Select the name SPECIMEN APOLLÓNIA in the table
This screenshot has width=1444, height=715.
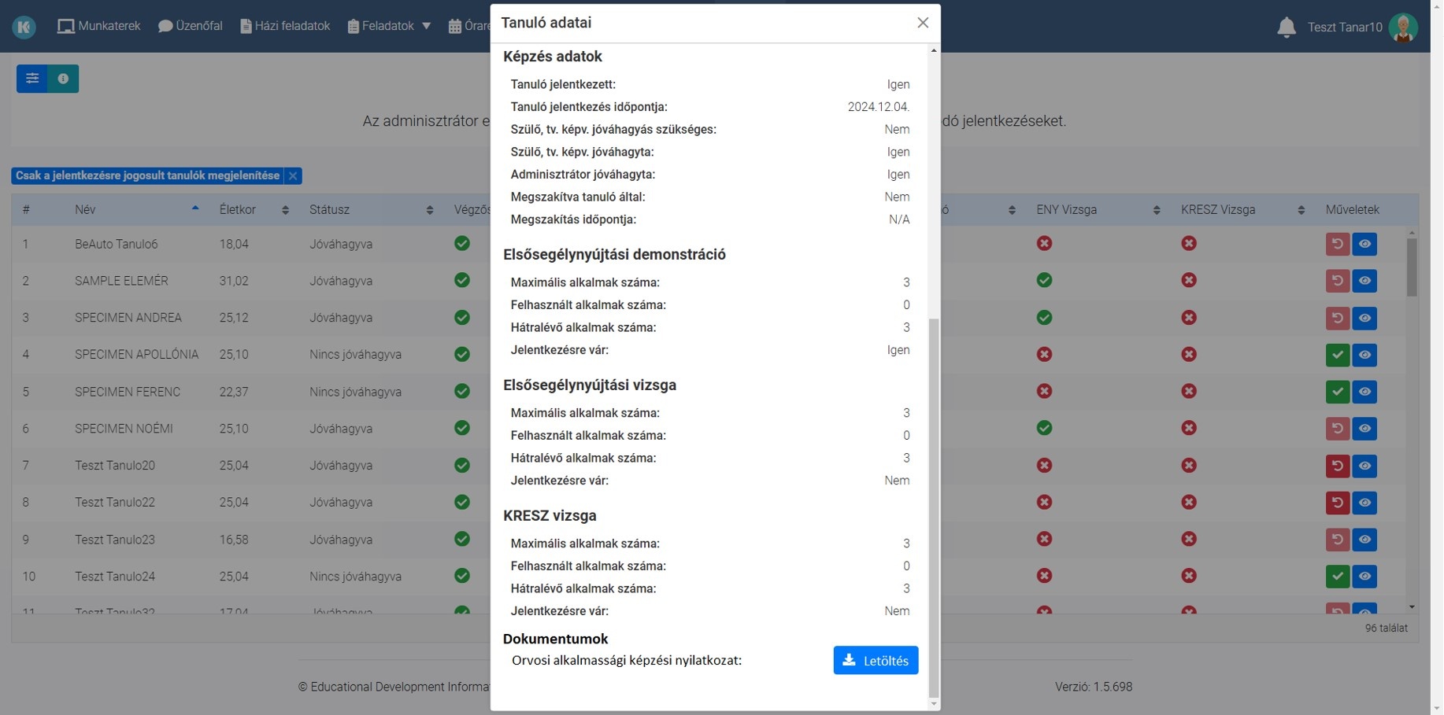coord(137,355)
